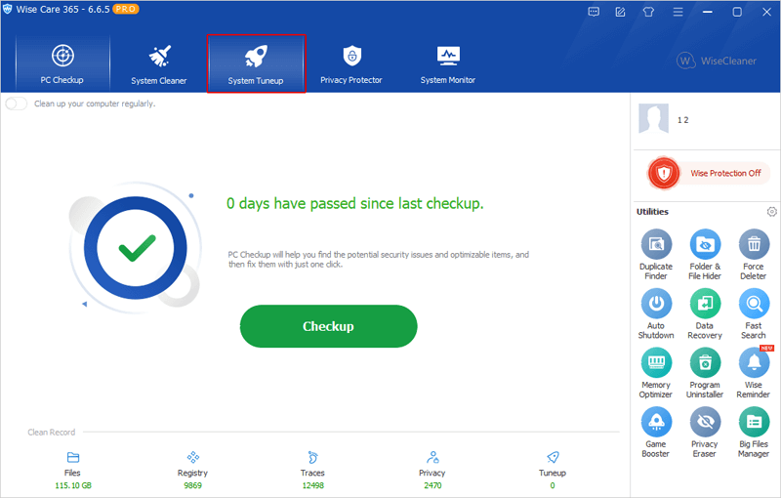Open the skin shirt icon in title bar

coord(648,12)
